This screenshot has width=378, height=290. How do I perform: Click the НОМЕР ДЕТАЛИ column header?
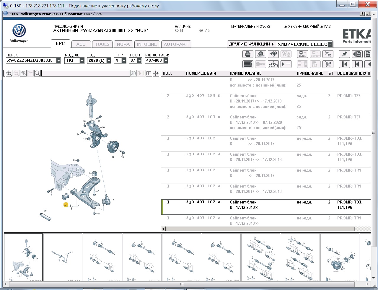[201, 73]
